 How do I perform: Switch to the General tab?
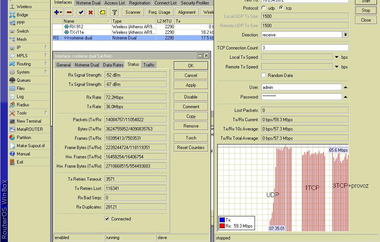tap(64, 65)
